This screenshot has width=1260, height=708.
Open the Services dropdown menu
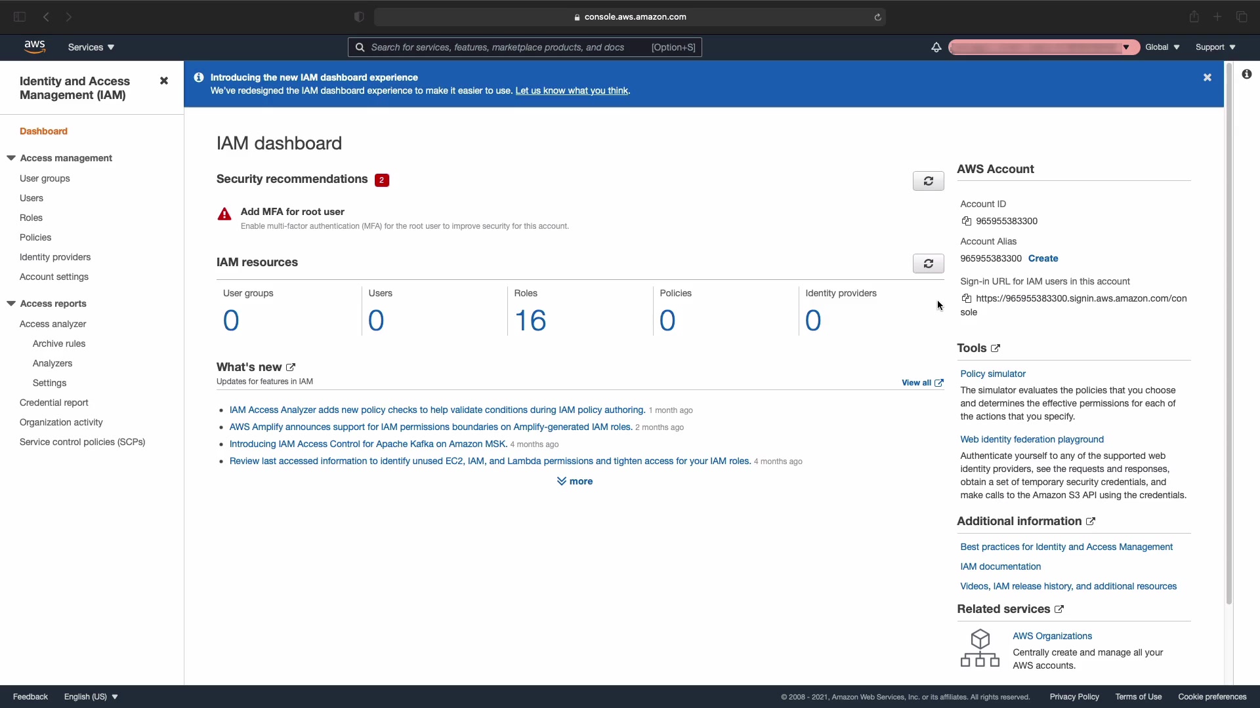tap(91, 47)
